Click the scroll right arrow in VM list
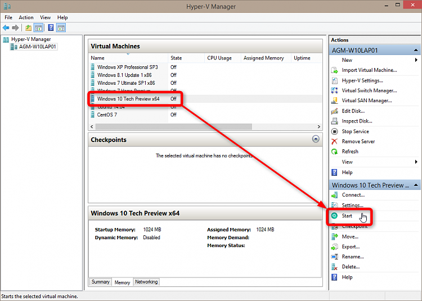422x301 pixels. click(319, 126)
